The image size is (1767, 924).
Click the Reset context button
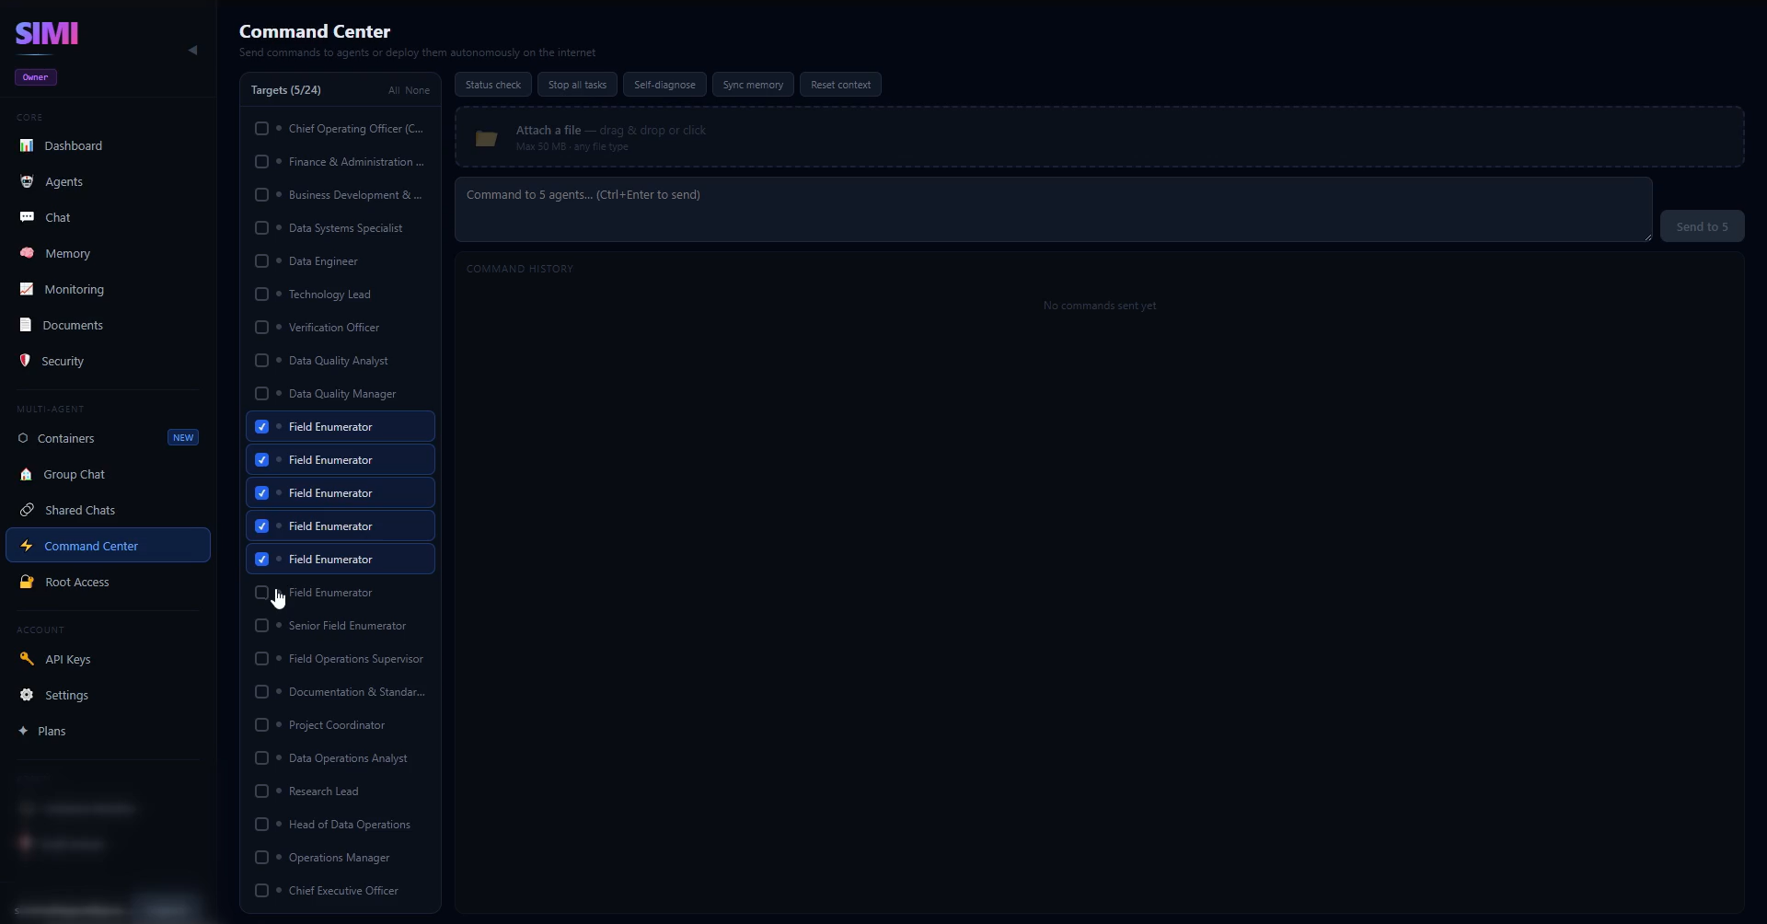click(840, 85)
